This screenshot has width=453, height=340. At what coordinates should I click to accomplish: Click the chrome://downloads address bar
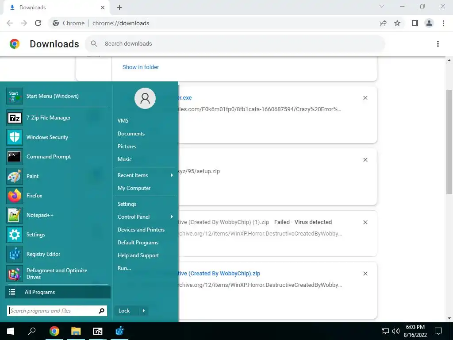tap(121, 23)
